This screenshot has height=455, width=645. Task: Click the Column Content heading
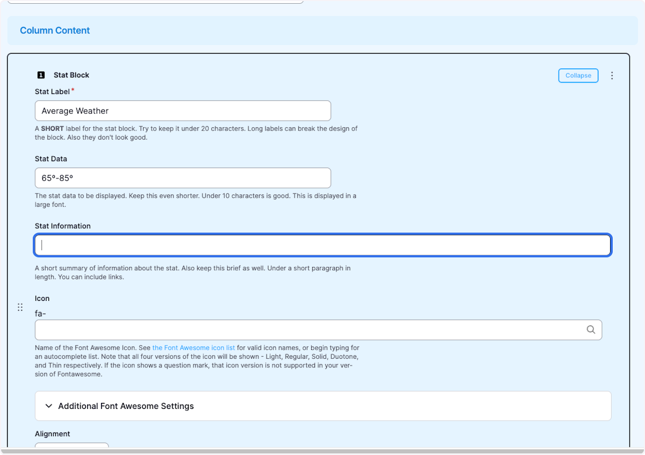click(55, 31)
